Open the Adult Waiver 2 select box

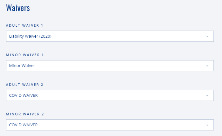click(110, 95)
